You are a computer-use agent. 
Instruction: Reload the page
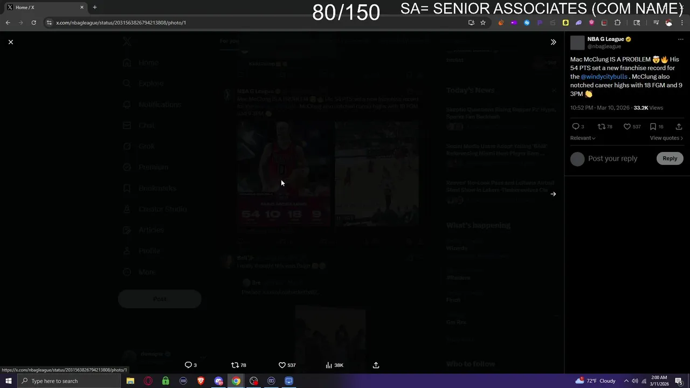point(33,23)
